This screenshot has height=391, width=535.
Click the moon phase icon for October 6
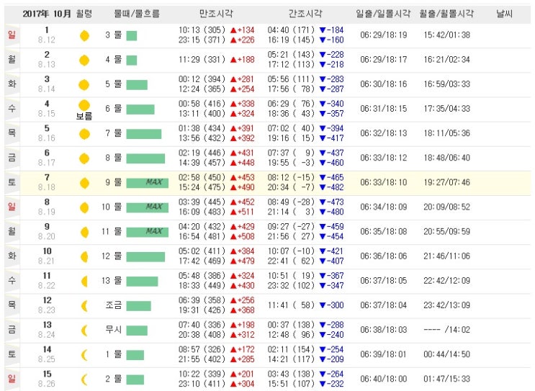point(84,158)
